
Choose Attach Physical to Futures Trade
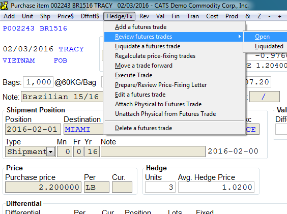coord(174,104)
